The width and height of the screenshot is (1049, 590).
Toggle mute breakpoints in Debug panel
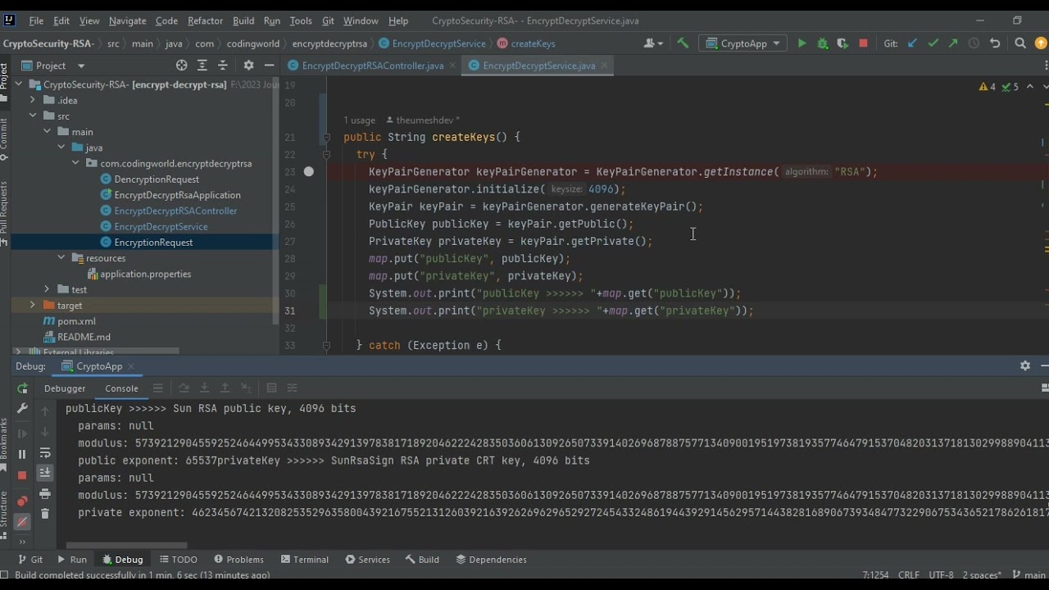tap(22, 521)
